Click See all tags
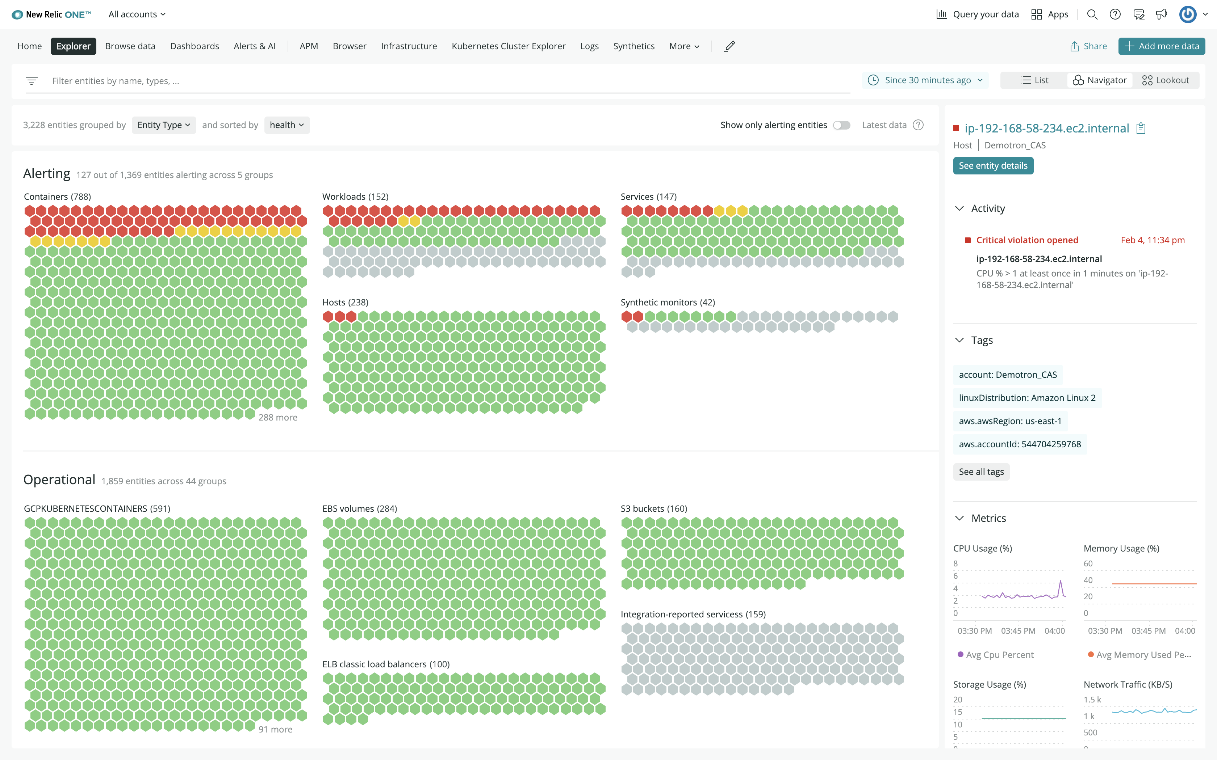The image size is (1217, 760). 981,472
